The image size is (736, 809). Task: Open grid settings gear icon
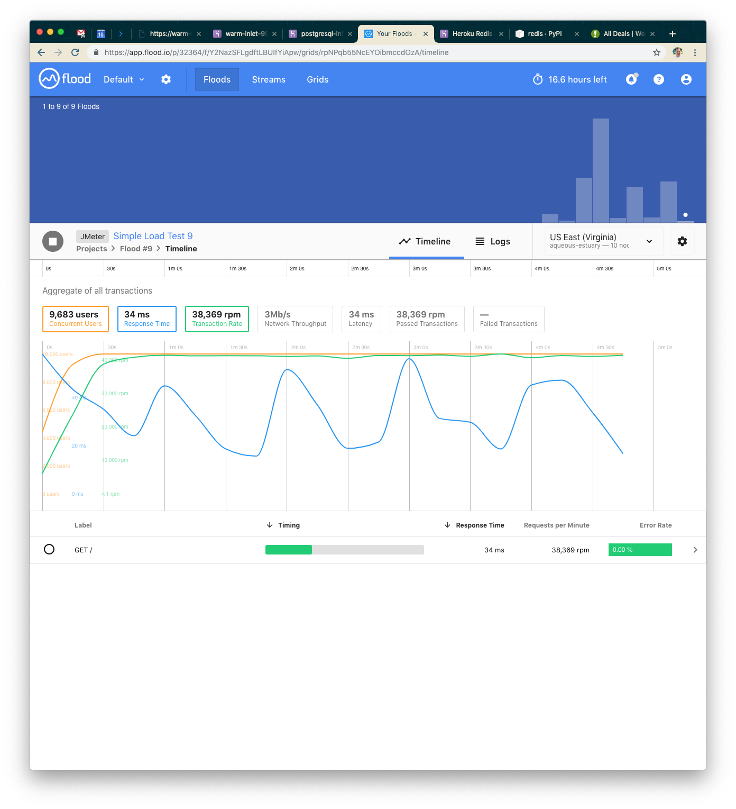coord(682,241)
